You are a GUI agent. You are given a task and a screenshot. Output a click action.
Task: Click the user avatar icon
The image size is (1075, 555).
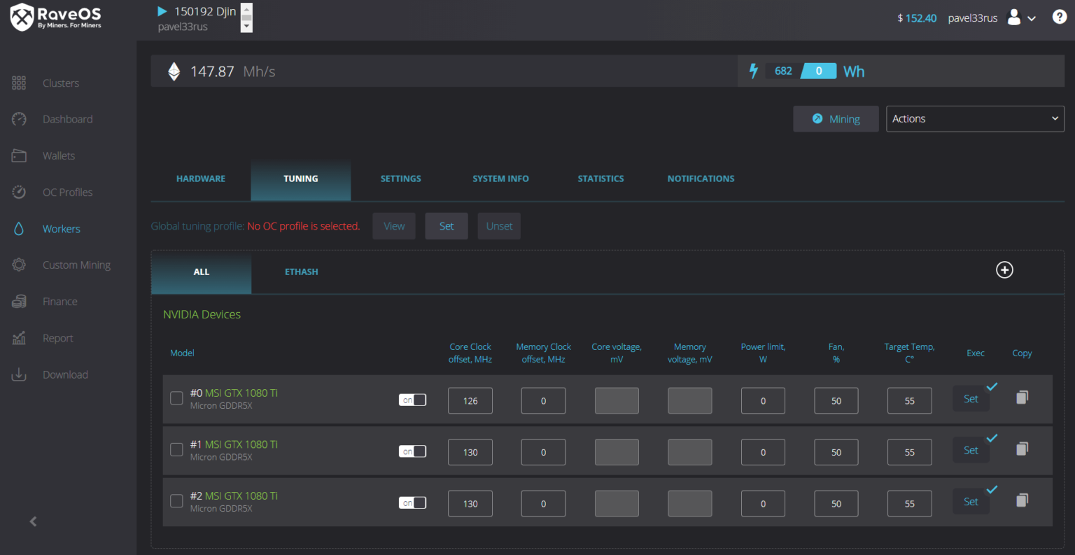click(x=1014, y=17)
